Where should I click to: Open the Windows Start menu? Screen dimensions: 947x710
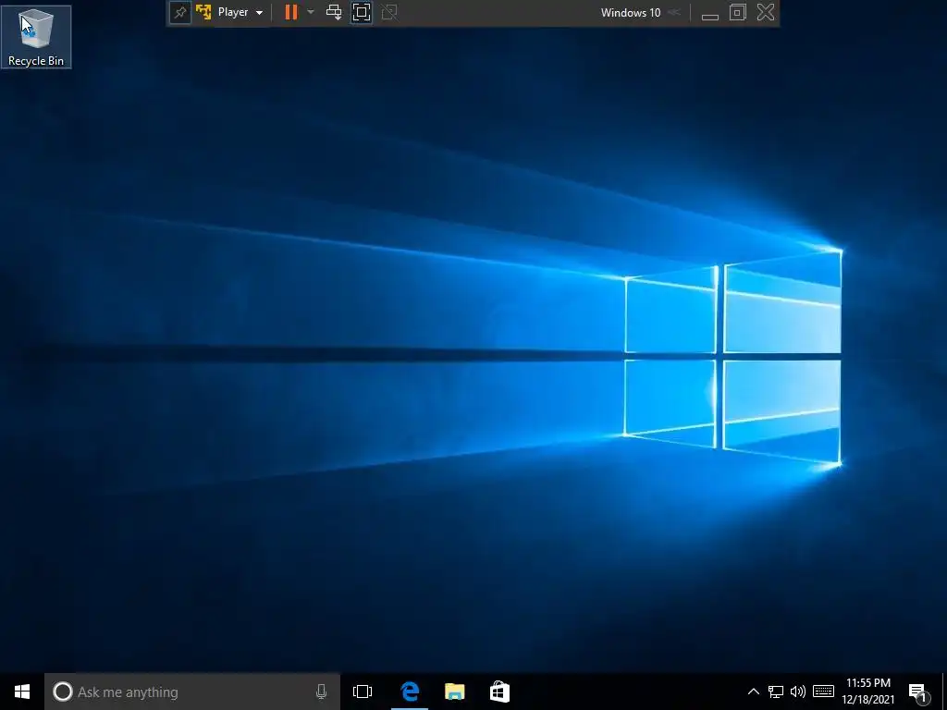(x=22, y=692)
